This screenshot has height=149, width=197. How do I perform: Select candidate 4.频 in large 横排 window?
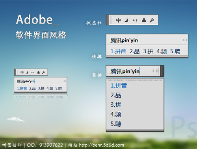[162, 51]
